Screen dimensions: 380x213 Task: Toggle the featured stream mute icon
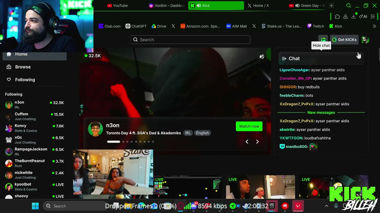[262, 57]
